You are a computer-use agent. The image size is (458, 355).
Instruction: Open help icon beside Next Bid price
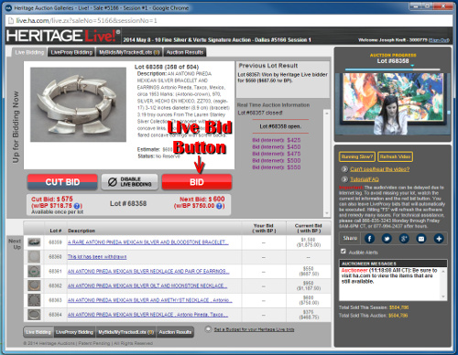tap(219, 206)
